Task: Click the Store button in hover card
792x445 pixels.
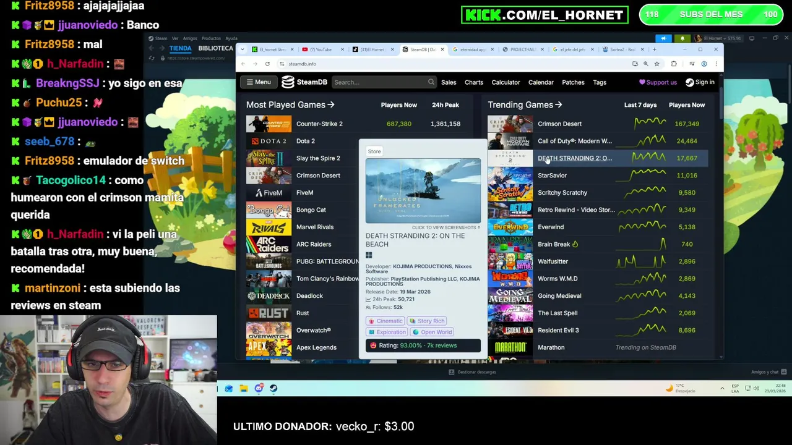Action: click(x=374, y=151)
